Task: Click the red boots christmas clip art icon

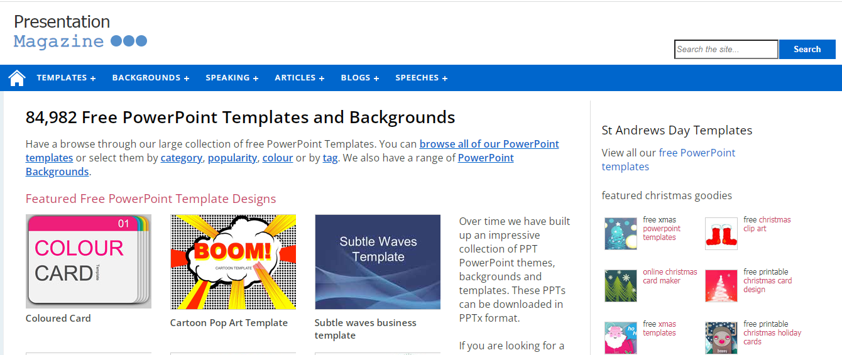Action: coord(721,234)
